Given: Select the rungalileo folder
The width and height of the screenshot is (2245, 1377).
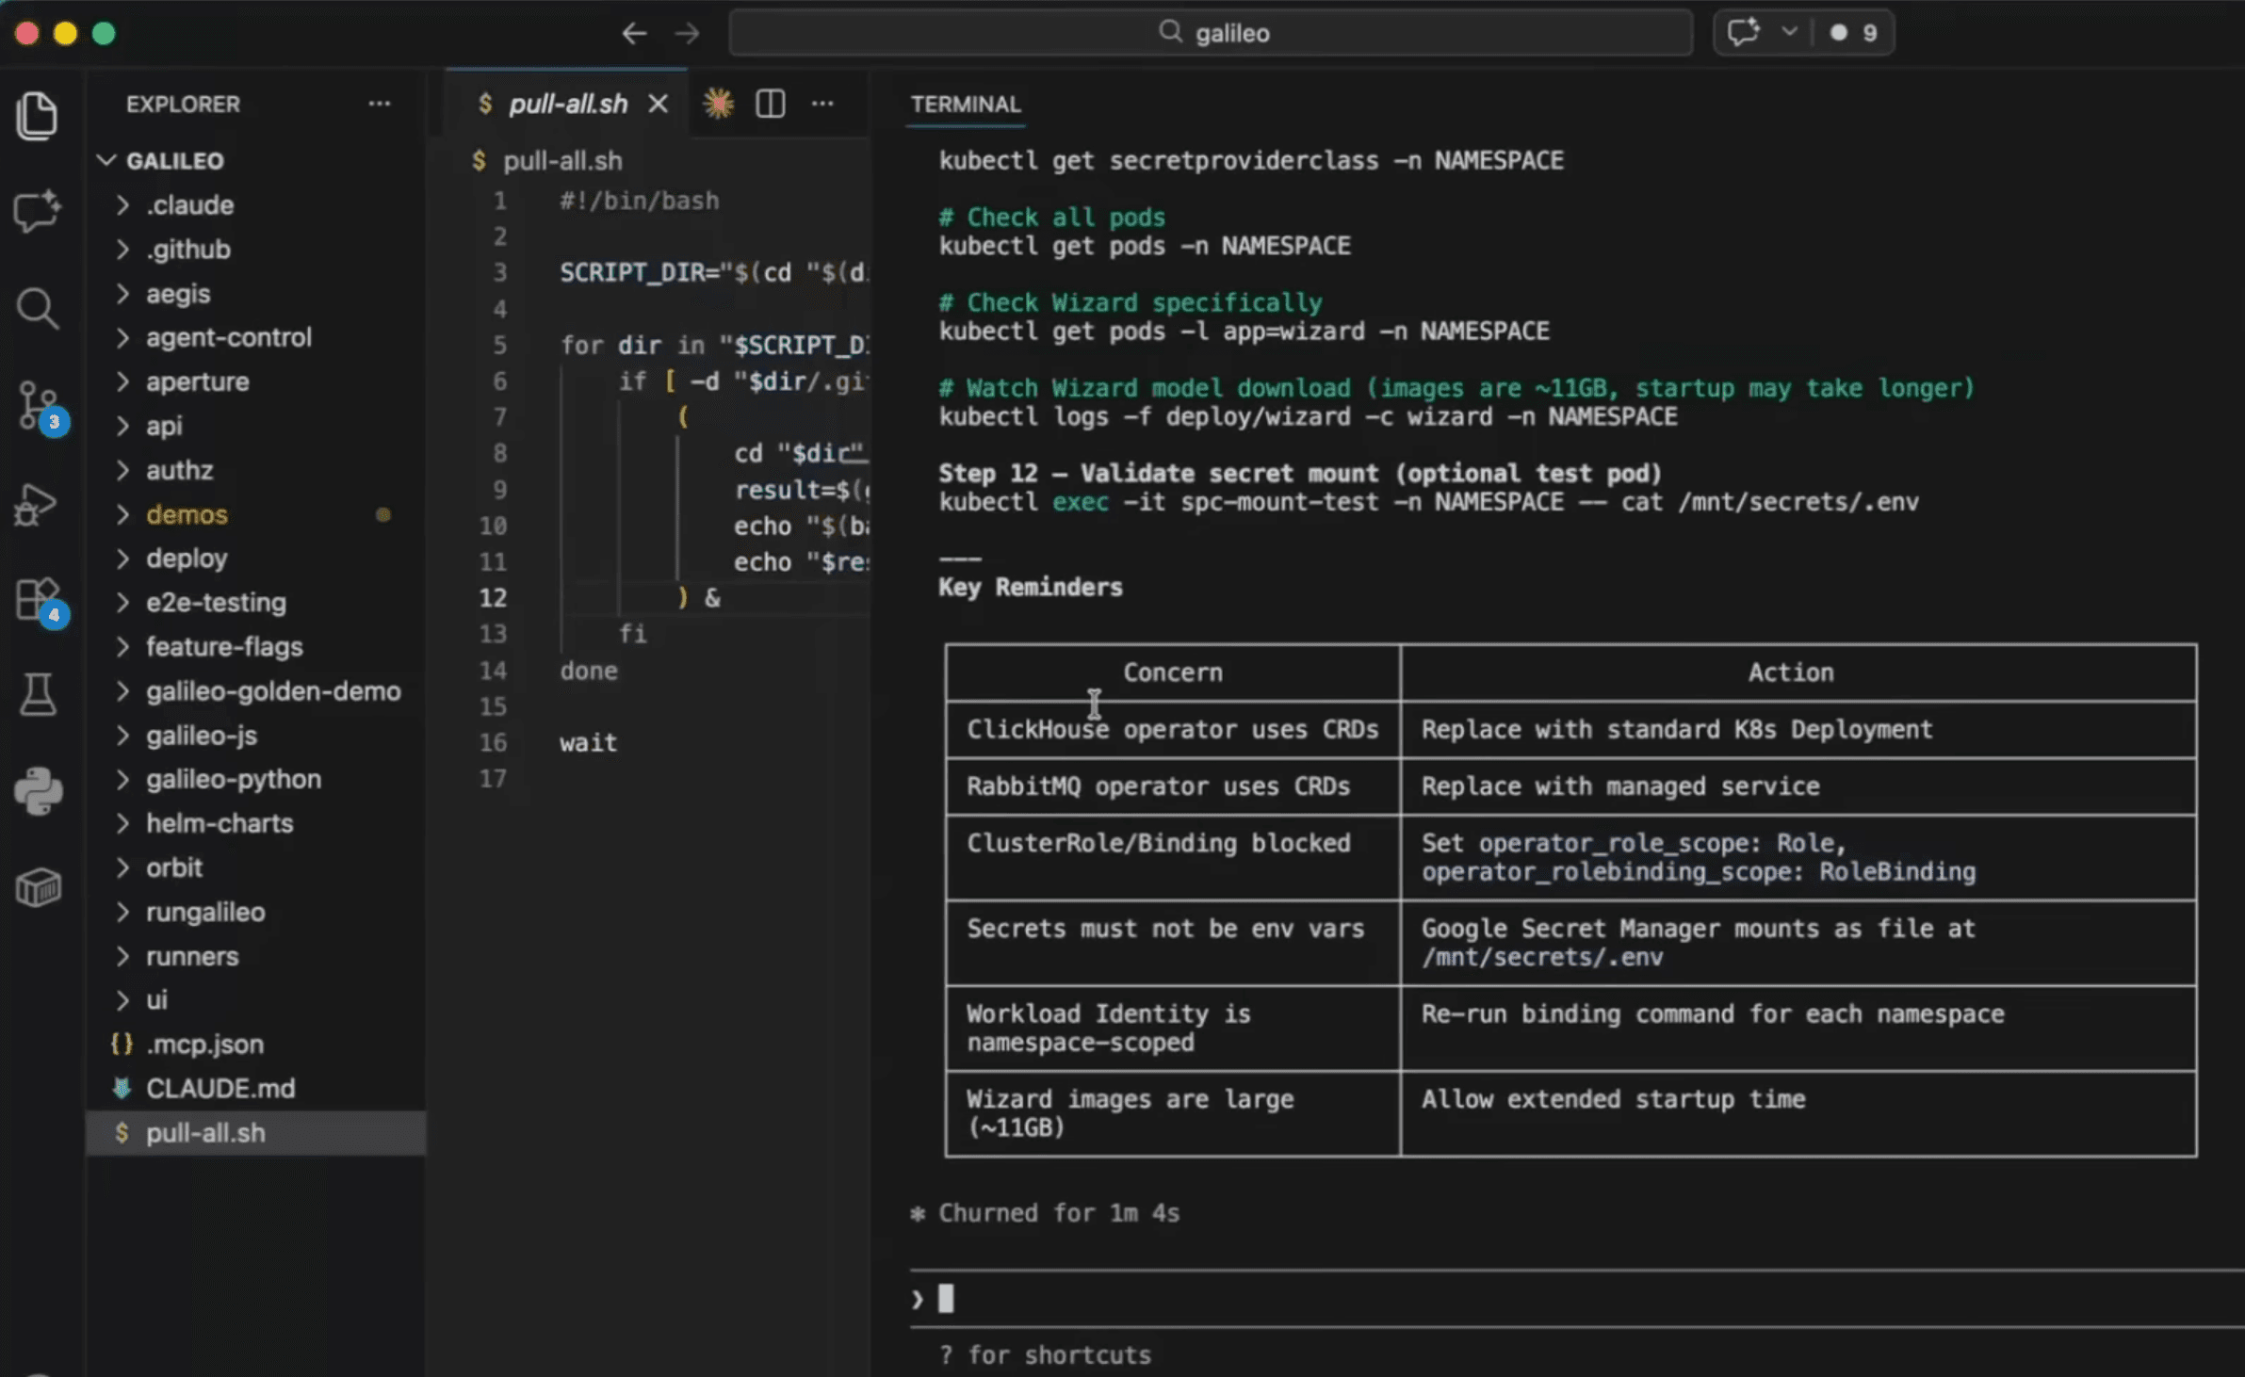Looking at the screenshot, I should 255,912.
